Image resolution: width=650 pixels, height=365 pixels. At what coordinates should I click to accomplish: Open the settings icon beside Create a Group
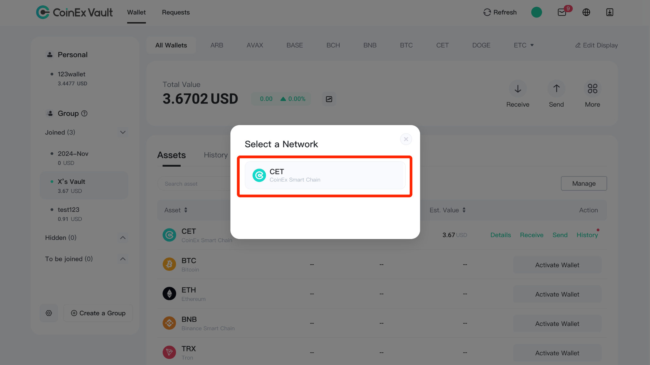(49, 313)
